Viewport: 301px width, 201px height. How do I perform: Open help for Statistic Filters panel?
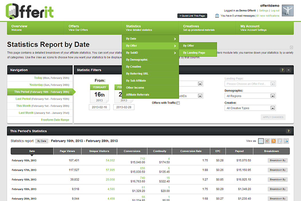tap(282, 70)
